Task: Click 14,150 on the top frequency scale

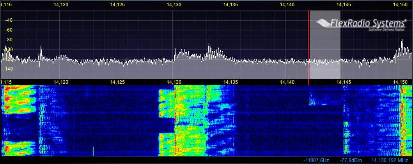Action: coord(401,5)
